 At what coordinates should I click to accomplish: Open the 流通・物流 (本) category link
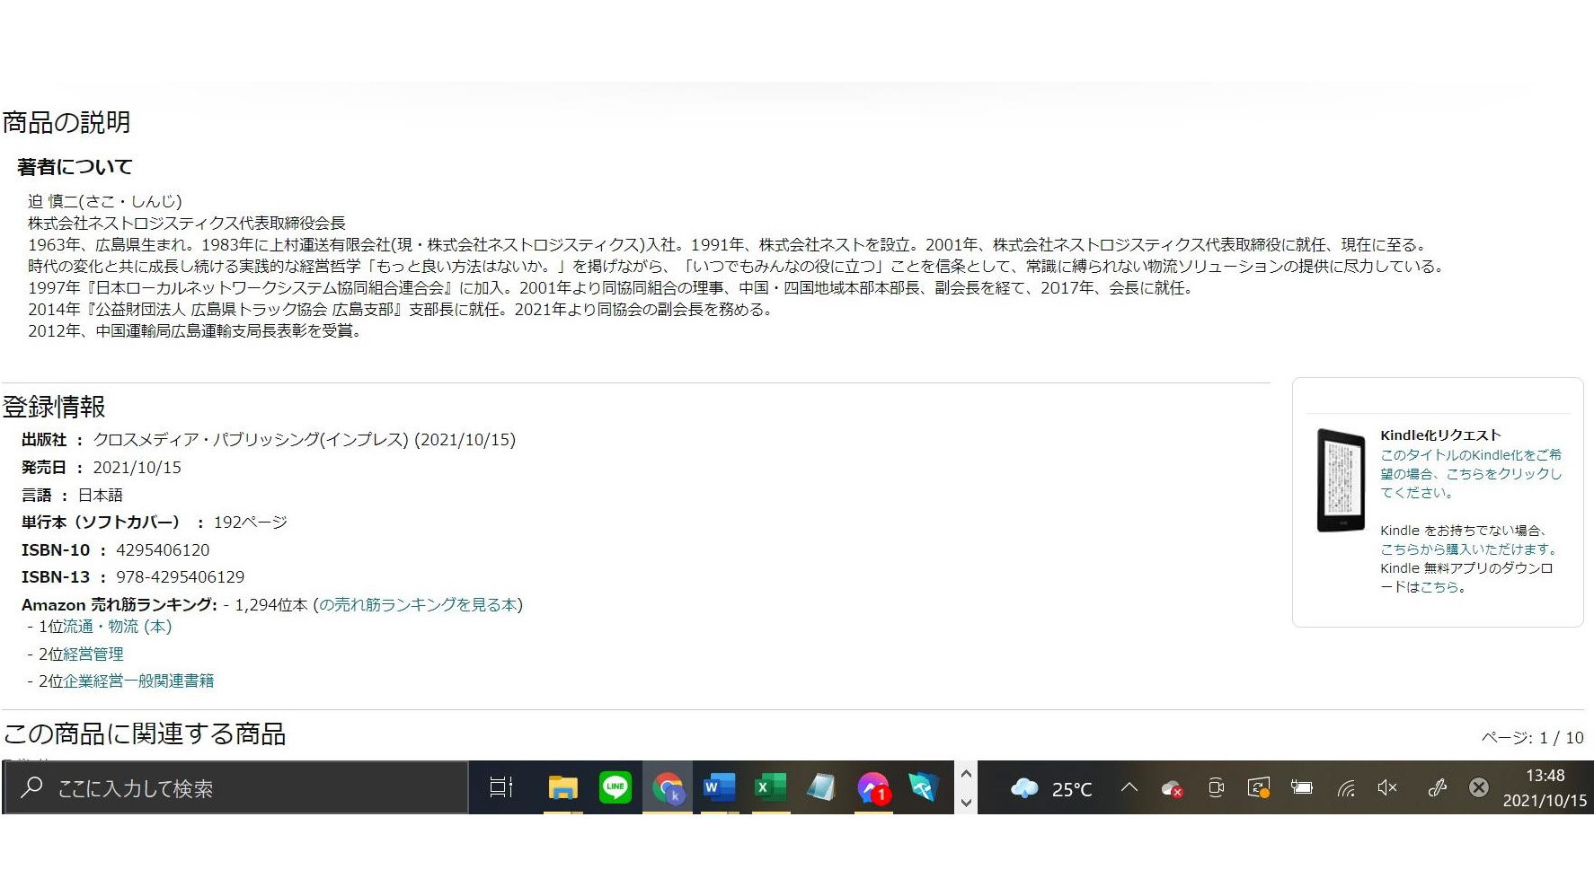[117, 627]
